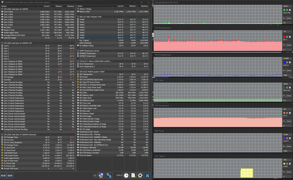Select the DELL EC: DELL Precision 5750 group

click(x=113, y=17)
